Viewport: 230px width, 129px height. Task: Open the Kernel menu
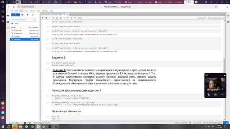(32, 11)
